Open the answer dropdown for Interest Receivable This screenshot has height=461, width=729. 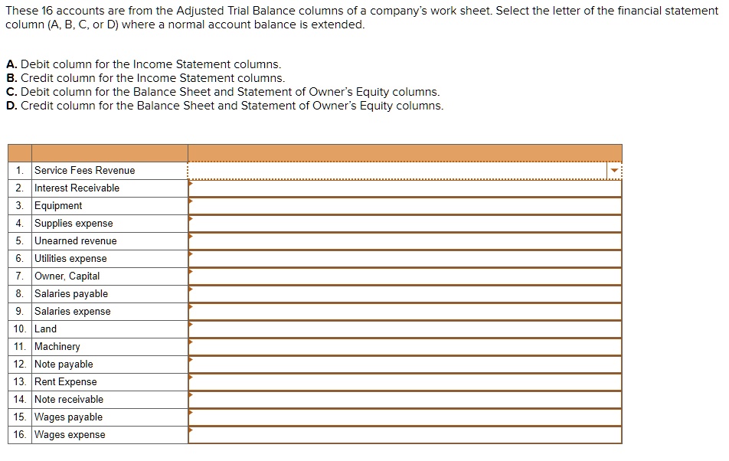[x=404, y=188]
